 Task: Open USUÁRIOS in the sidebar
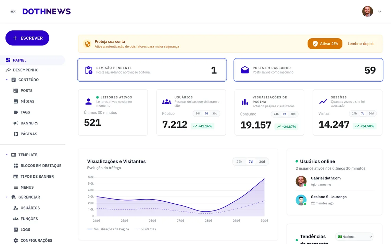(x=30, y=208)
